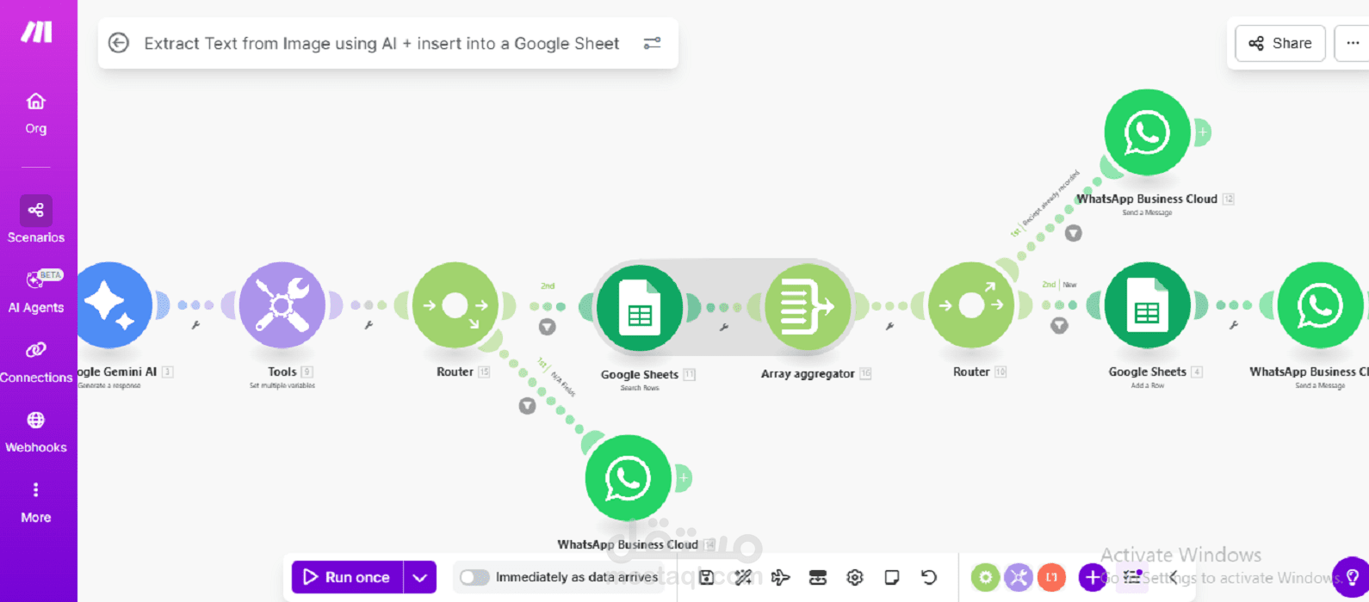
Task: Open scenario settings gear icon
Action: pyautogui.click(x=855, y=577)
